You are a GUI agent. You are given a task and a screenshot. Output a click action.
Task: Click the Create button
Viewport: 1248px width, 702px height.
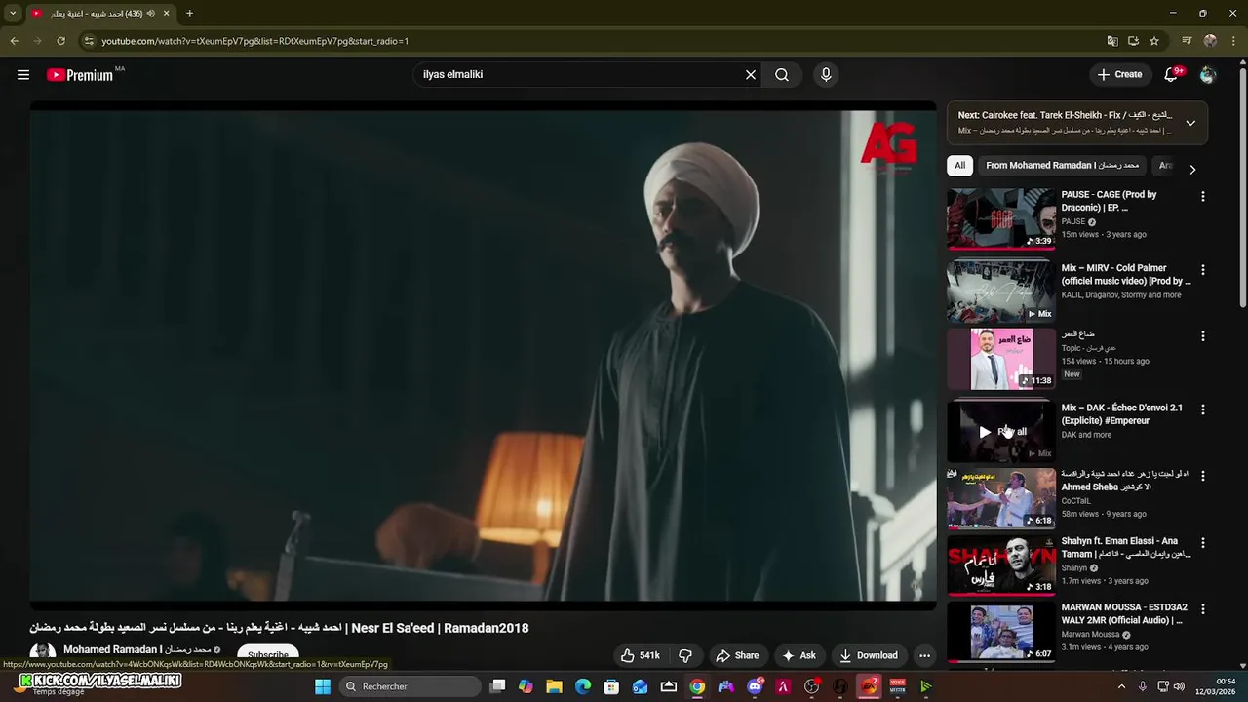click(x=1119, y=74)
